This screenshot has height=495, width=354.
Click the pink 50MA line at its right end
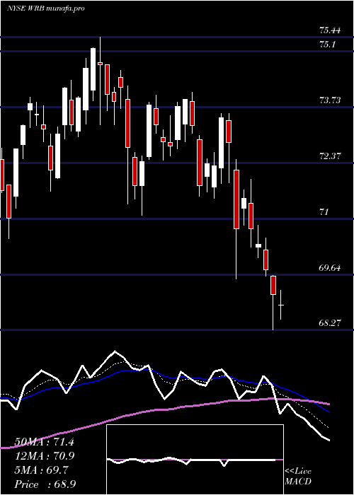pyautogui.click(x=328, y=404)
